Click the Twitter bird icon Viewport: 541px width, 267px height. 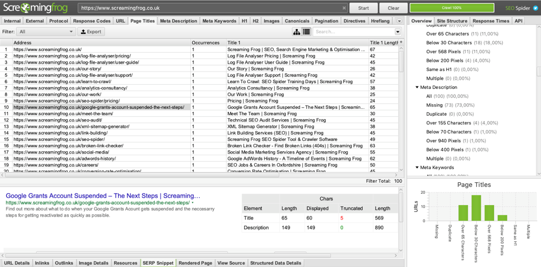click(x=535, y=8)
